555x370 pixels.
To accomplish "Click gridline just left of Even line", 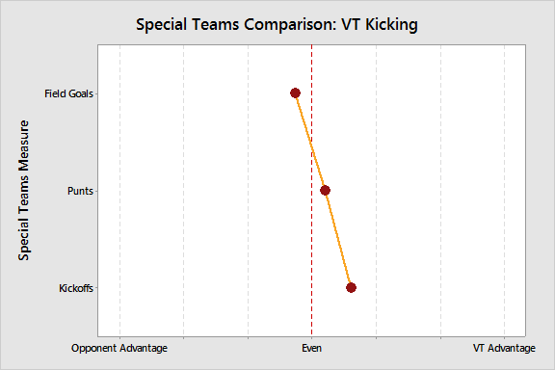I will tap(249, 191).
